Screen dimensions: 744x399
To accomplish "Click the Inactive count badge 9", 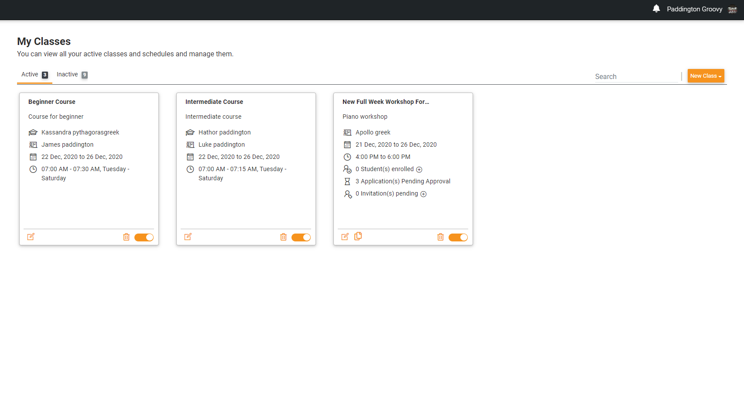I will click(85, 75).
